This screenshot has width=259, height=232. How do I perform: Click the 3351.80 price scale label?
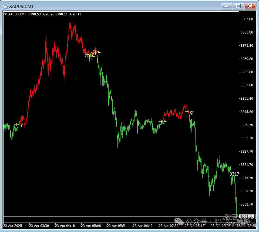coord(247,99)
